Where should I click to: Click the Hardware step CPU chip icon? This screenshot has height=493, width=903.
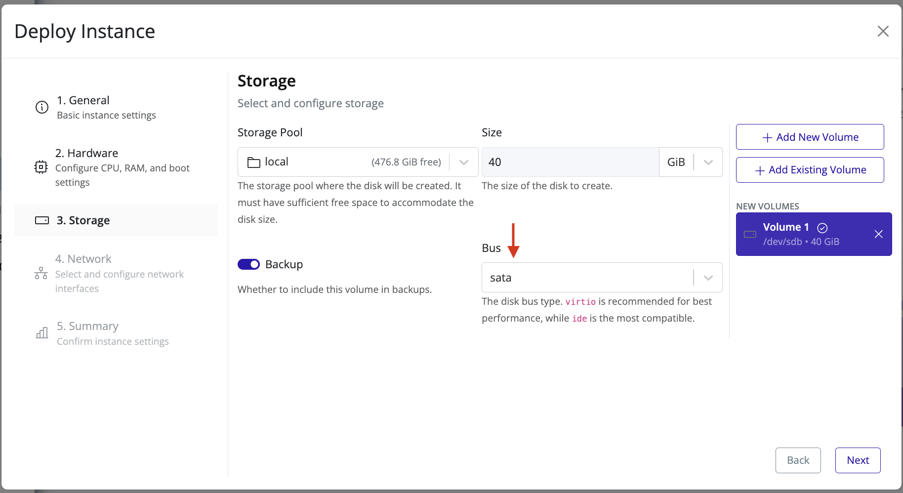pyautogui.click(x=41, y=167)
